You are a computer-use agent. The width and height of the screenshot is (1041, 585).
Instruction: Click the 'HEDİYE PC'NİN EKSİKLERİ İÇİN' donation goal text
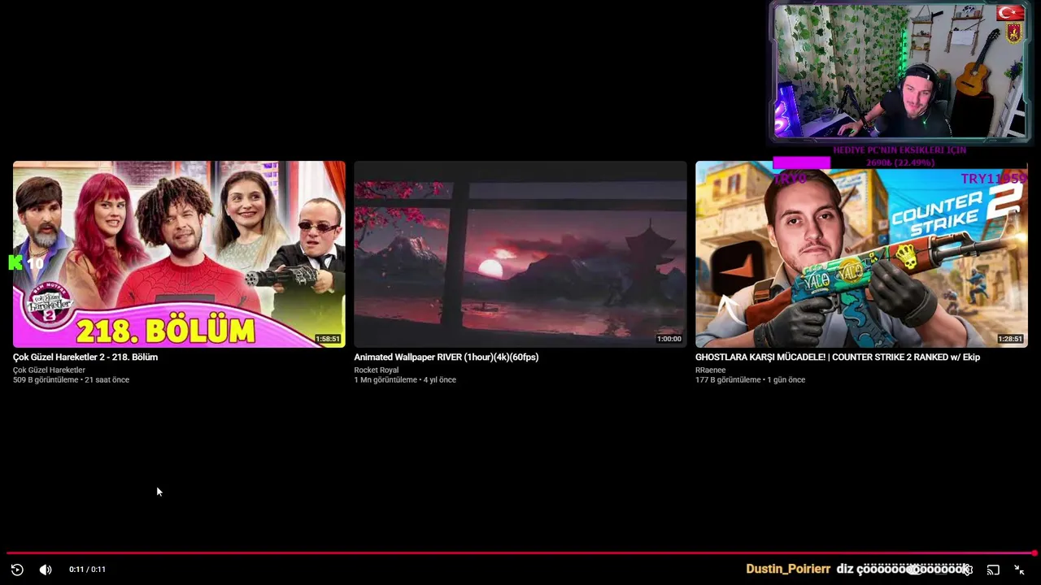899,150
